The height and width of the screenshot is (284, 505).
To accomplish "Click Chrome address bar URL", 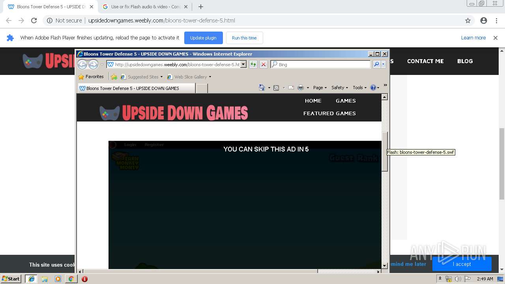I will pos(161,21).
